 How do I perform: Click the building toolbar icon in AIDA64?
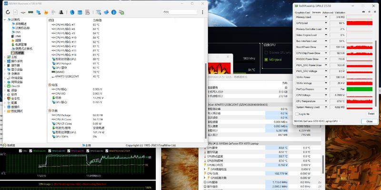tap(54, 12)
